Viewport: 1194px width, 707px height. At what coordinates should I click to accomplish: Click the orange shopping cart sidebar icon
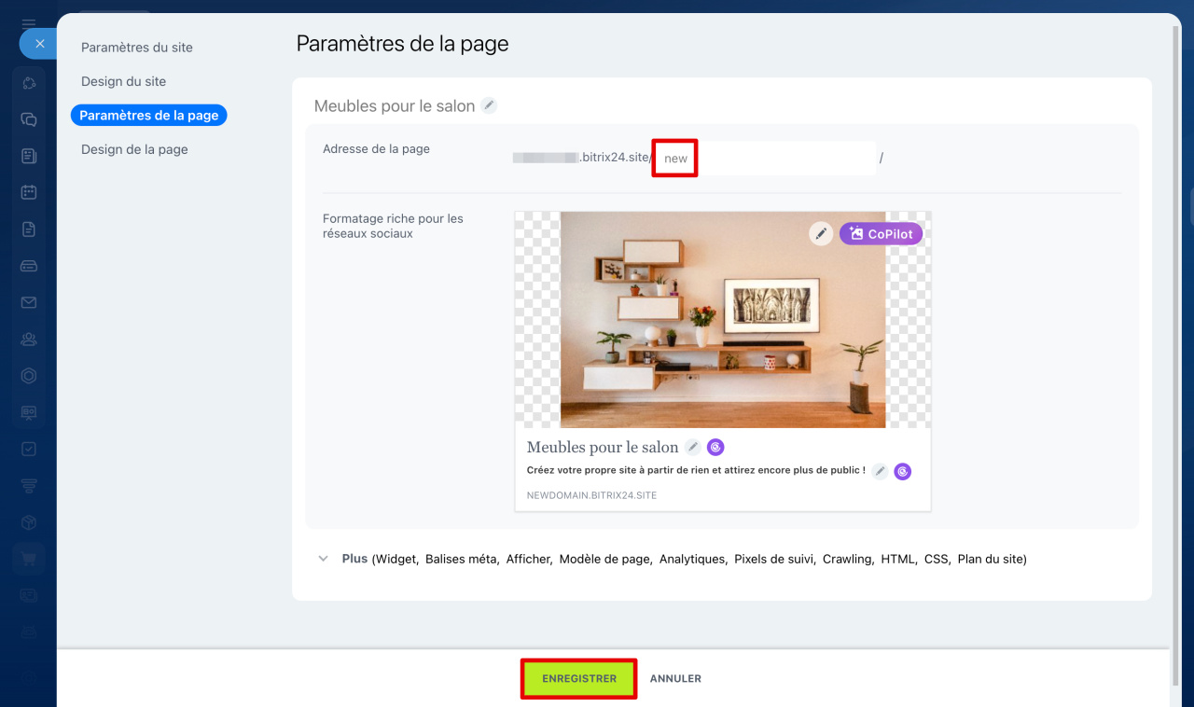click(x=29, y=558)
